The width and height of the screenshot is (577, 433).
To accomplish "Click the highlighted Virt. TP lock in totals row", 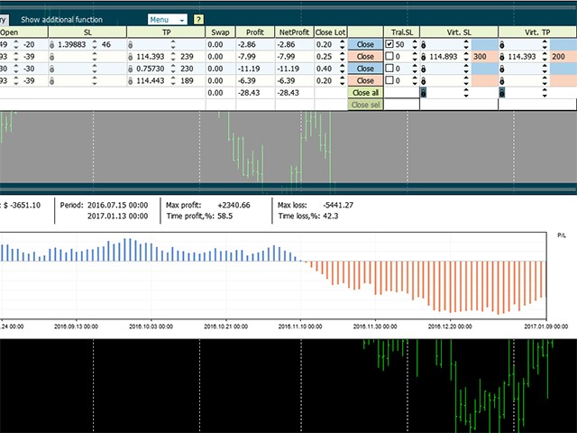I will [x=503, y=92].
